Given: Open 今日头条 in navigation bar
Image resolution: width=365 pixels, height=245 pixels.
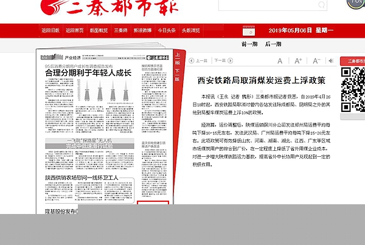Looking at the screenshot, I should tap(167, 30).
